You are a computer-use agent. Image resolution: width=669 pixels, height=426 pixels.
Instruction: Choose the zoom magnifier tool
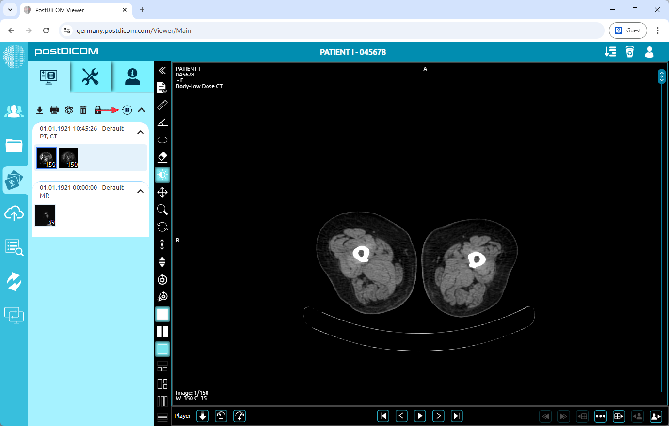162,210
